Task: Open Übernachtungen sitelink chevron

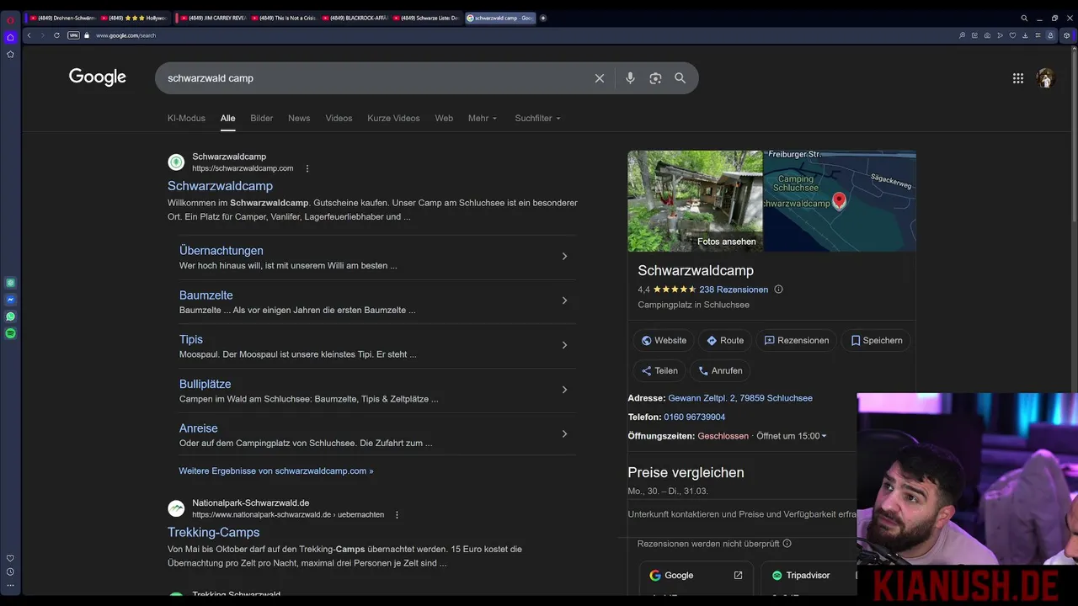Action: (564, 256)
